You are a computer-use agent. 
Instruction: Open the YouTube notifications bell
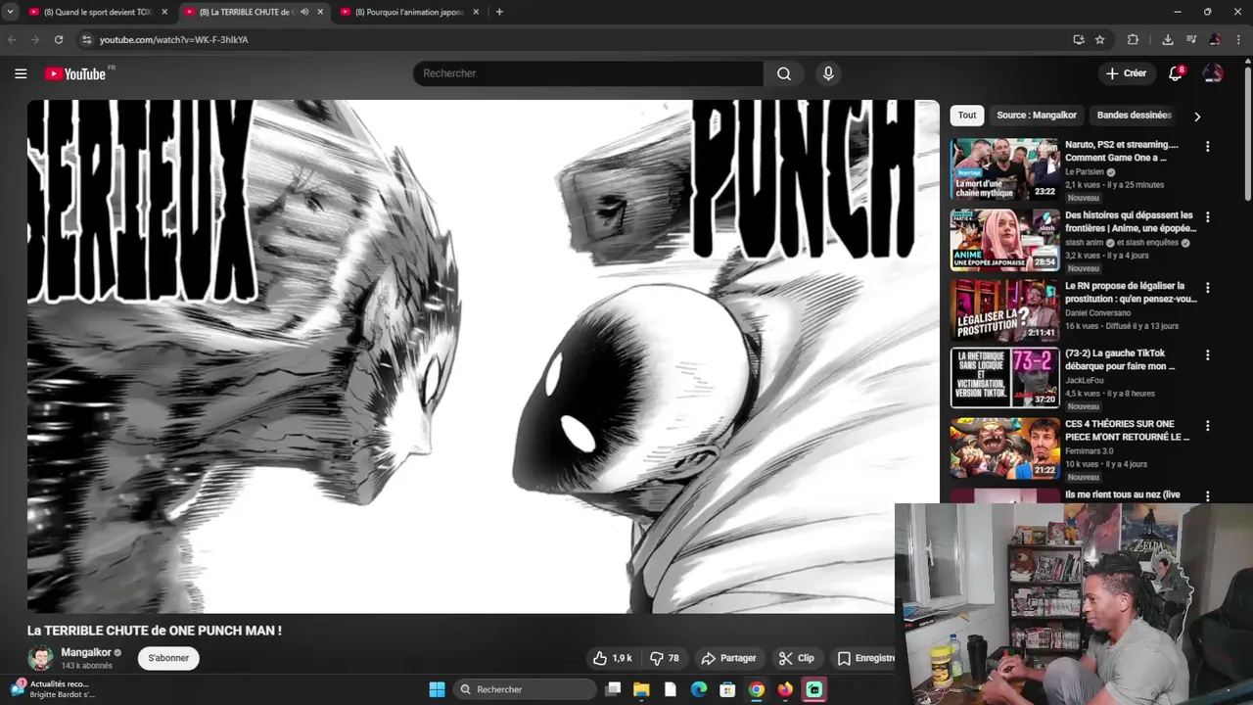tap(1176, 73)
